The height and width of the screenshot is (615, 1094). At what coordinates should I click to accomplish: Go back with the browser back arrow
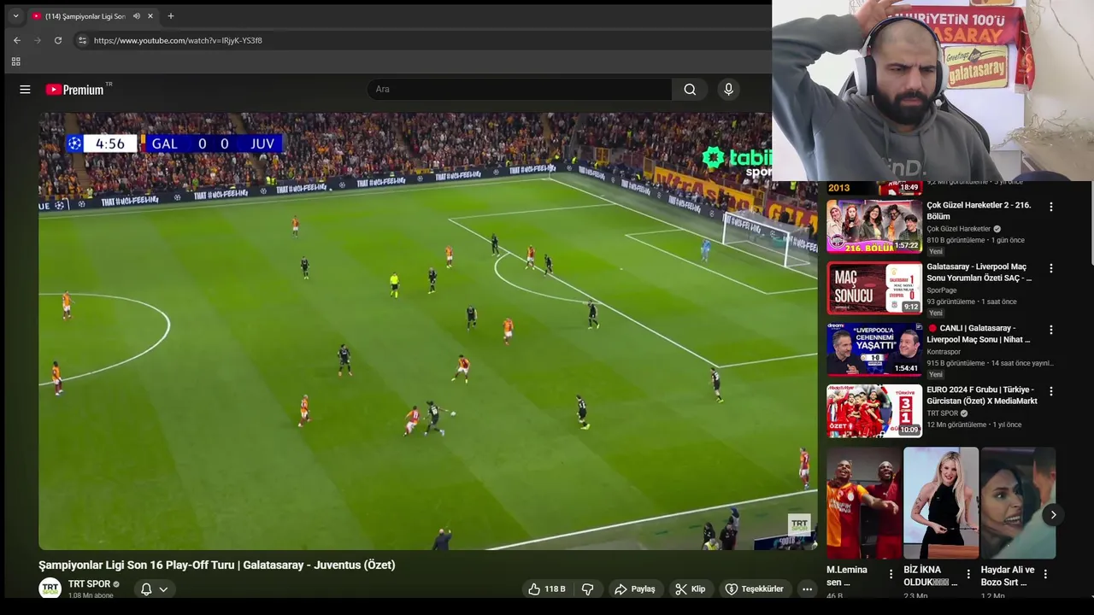16,40
